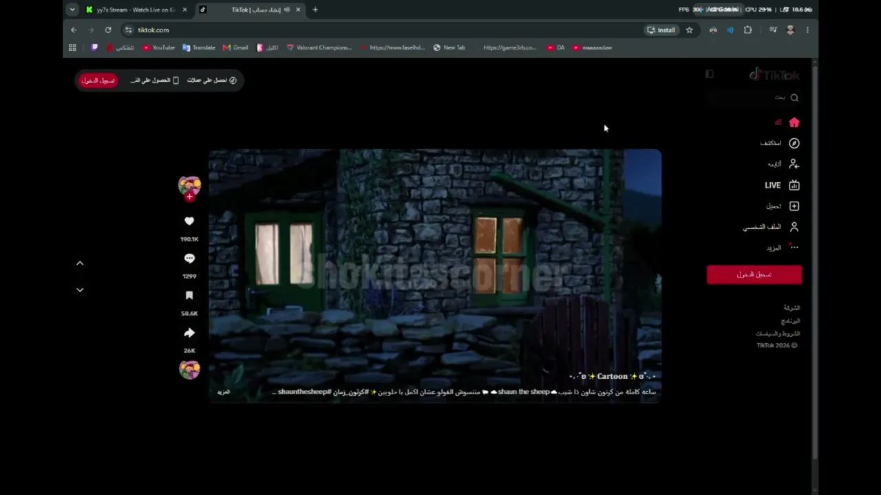Save the video with the bookmark icon
881x495 pixels.
pyautogui.click(x=189, y=296)
